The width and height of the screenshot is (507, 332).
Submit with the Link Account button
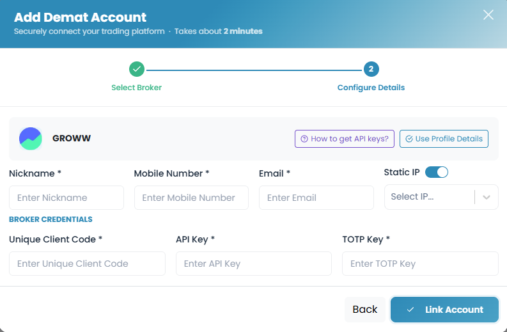[444, 310]
